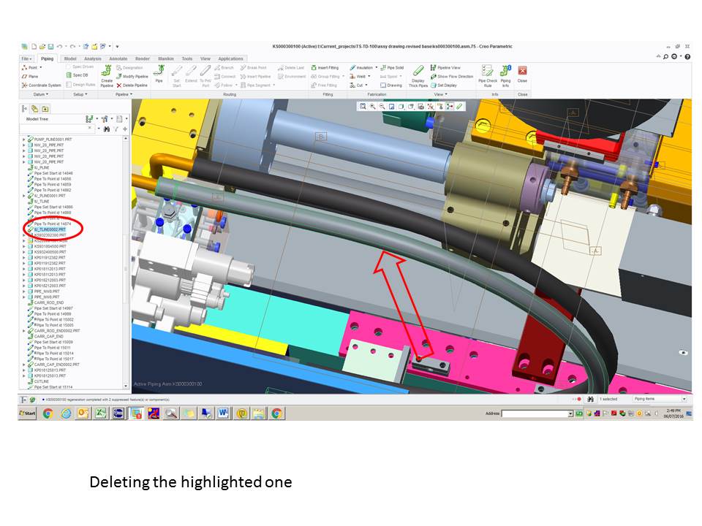This screenshot has width=702, height=526.
Task: Click the binoculars find icon in model tree
Action: pos(107,129)
